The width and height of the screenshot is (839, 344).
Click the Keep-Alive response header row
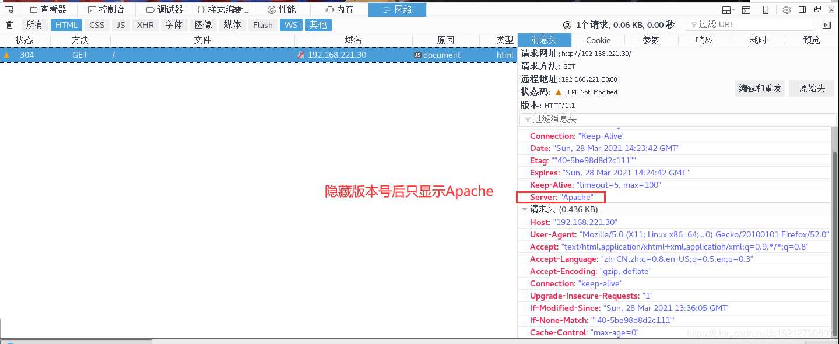[675, 185]
